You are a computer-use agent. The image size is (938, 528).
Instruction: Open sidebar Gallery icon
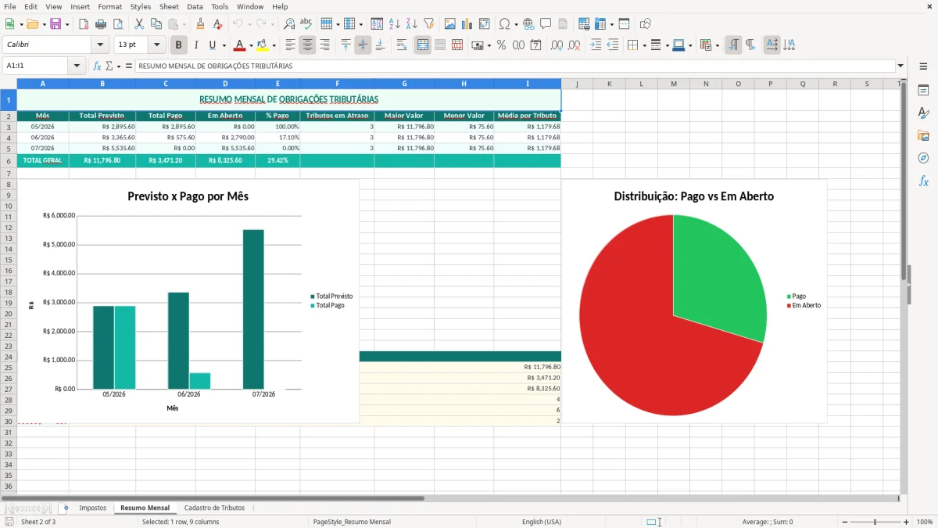pos(923,135)
